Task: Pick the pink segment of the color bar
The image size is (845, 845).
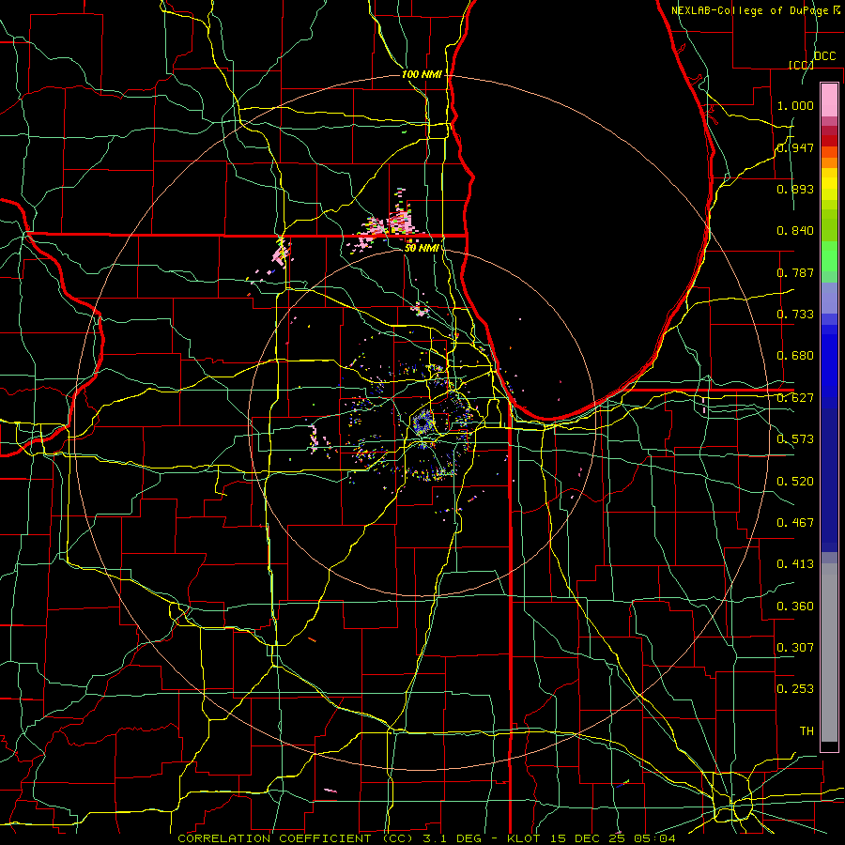Action: pos(829,100)
